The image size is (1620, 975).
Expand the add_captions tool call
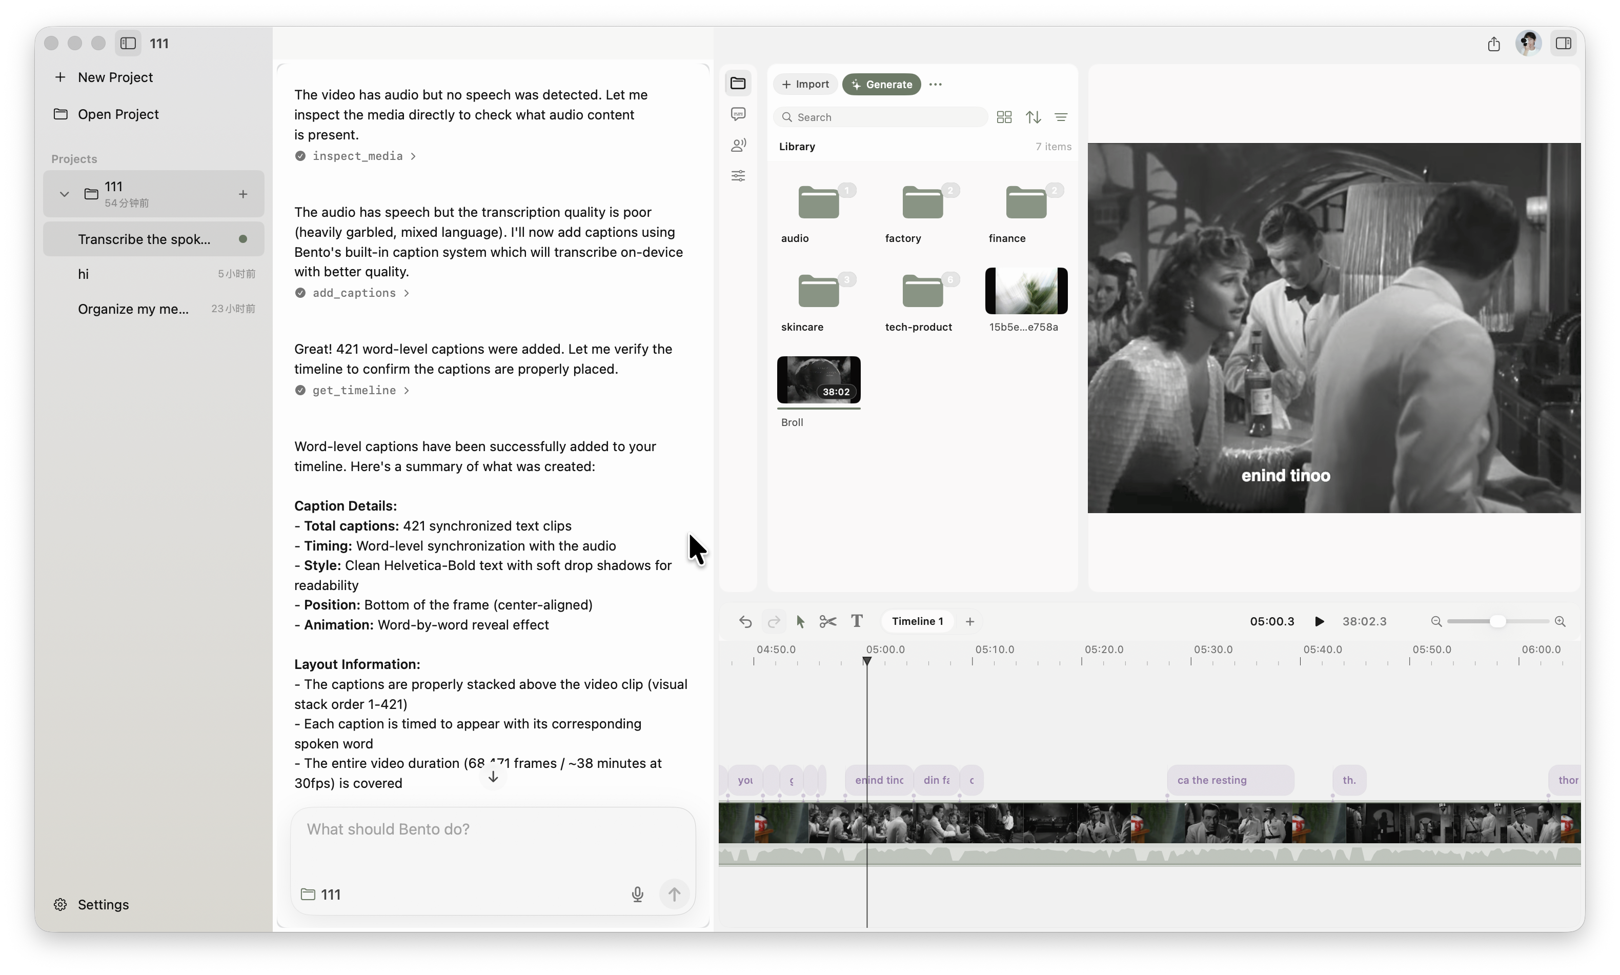[x=352, y=293]
